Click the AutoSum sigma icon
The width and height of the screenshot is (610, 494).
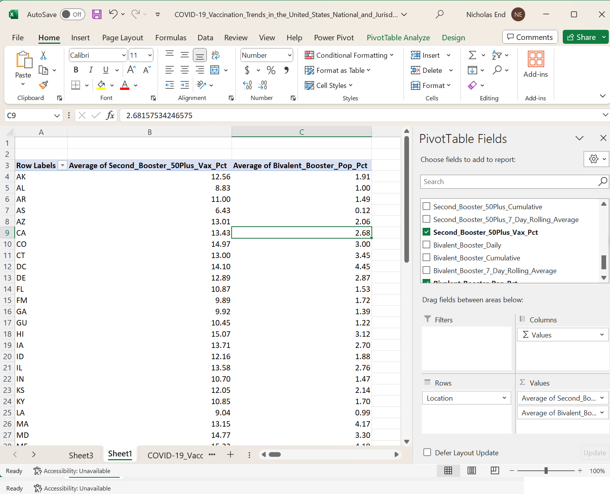pyautogui.click(x=473, y=55)
